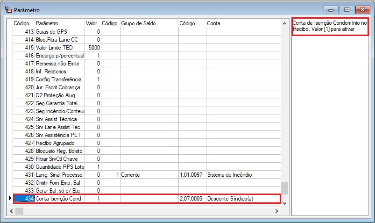The height and width of the screenshot is (223, 375).
Task: Click the Parâmetro window title icon
Action: [x=8, y=10]
